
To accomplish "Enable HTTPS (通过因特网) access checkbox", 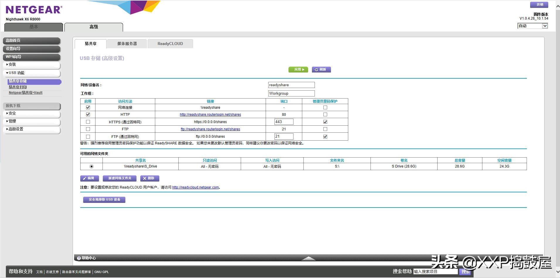I will tap(88, 122).
